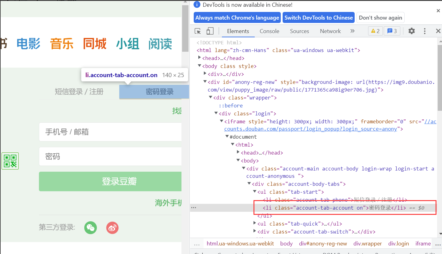Show hidden breadcrumb ancestors ellipsis on the left
442x254 pixels.
click(x=197, y=244)
